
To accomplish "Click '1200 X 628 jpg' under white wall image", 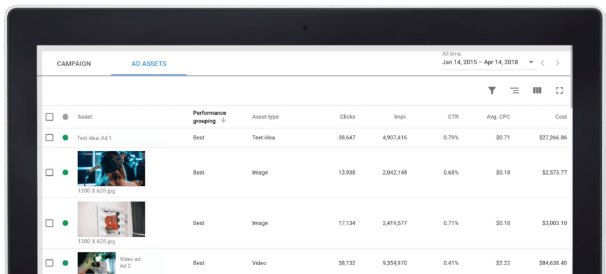I will 96,241.
